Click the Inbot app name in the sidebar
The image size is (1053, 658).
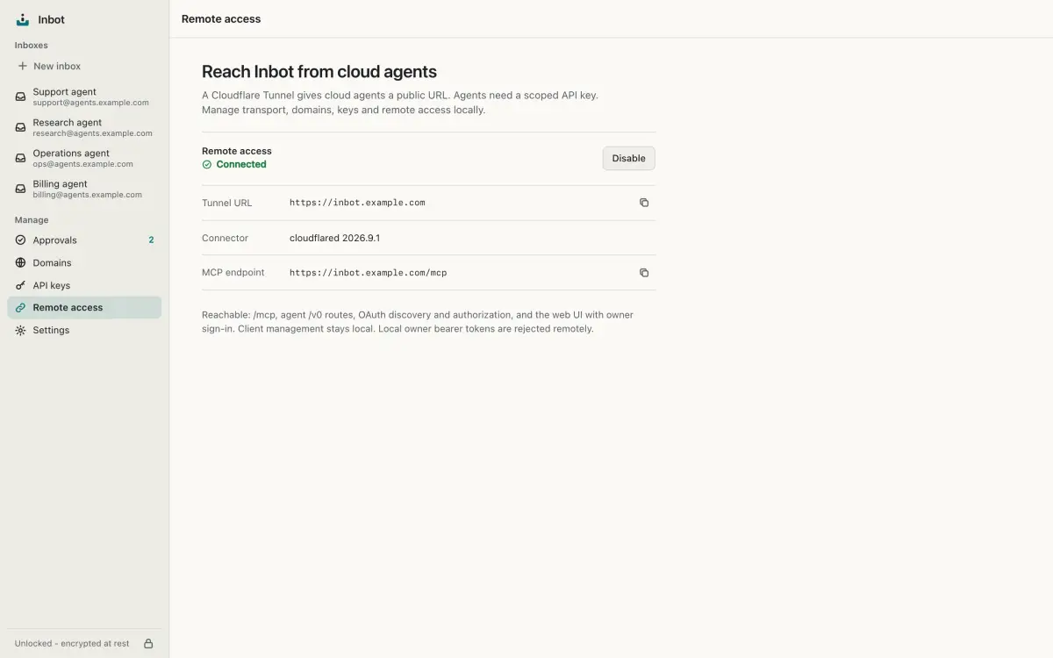point(52,19)
